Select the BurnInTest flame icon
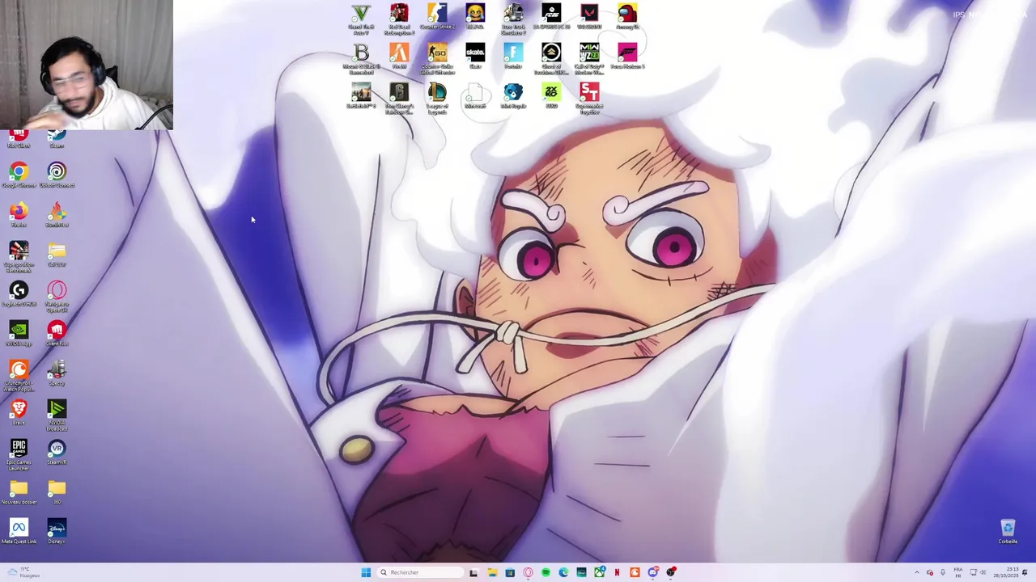 (x=57, y=215)
